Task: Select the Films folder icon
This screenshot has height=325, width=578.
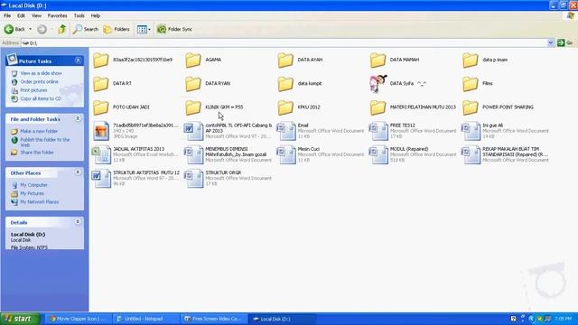Action: tap(470, 84)
